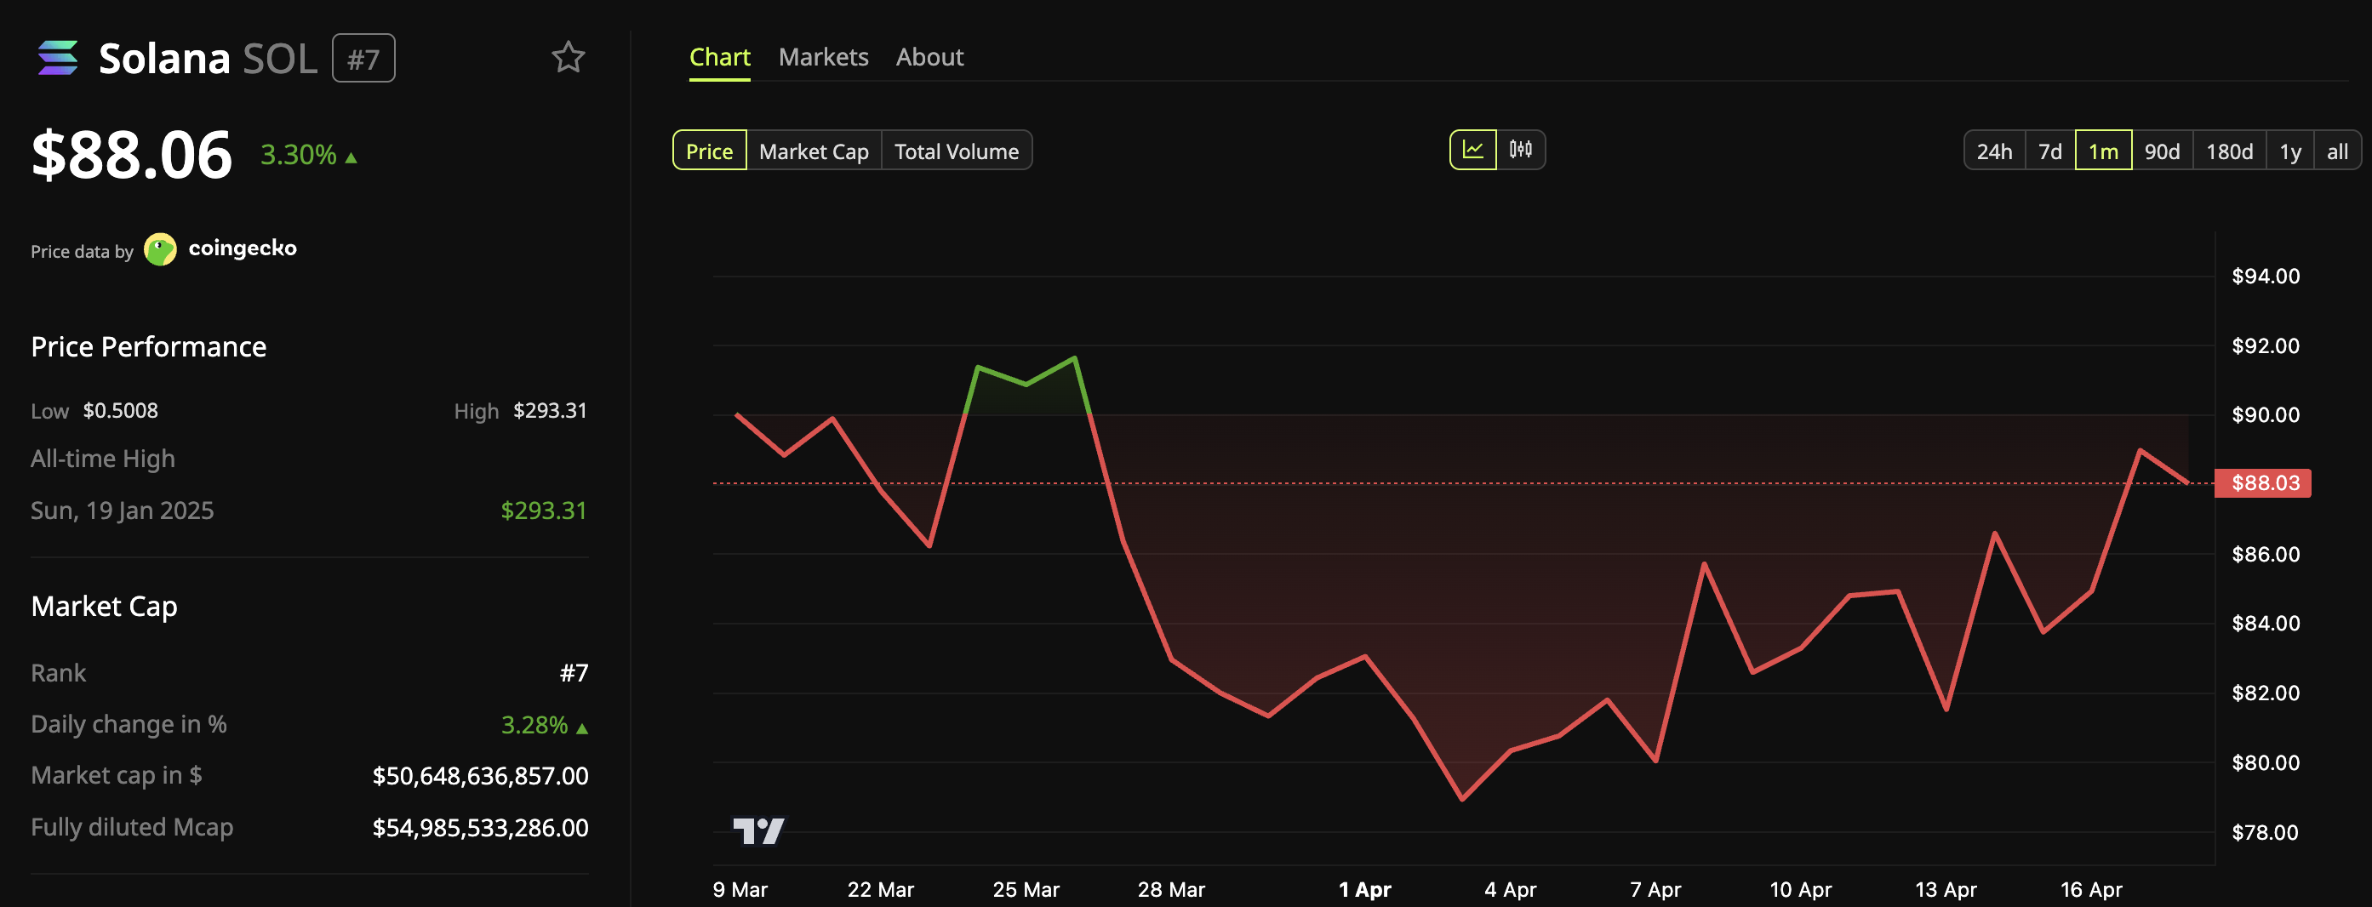
Task: Click the $94.00 price axis label
Action: pyautogui.click(x=2265, y=277)
